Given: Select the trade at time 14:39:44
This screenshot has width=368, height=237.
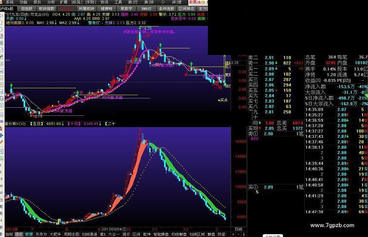Looking at the screenshot, I should (336, 164).
